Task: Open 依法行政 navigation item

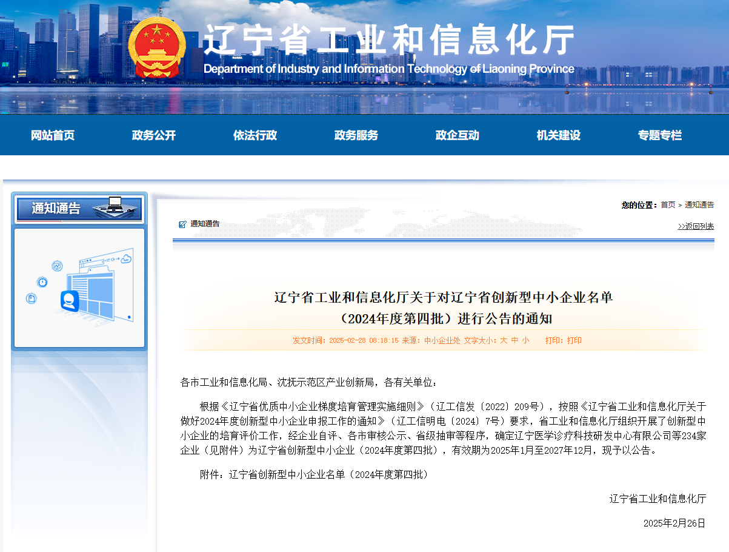Action: (255, 135)
